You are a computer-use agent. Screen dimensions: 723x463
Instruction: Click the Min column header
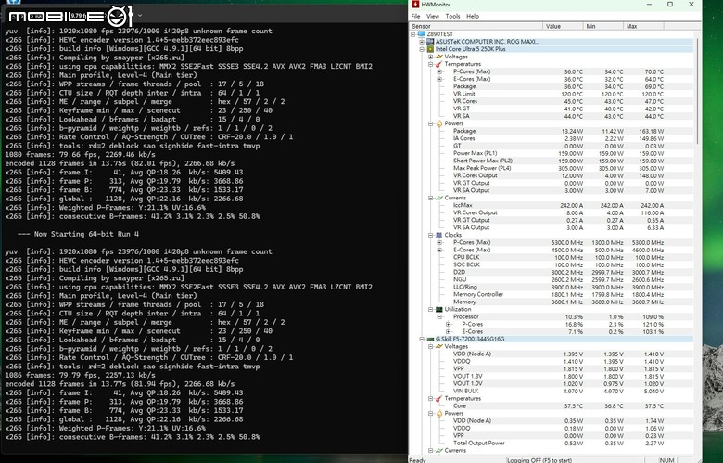[603, 26]
